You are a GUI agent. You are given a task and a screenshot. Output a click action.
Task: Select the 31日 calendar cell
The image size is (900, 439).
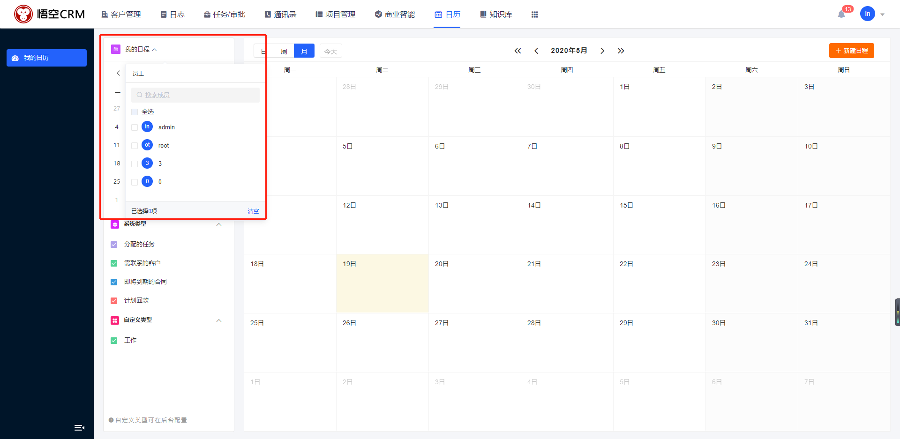844,343
